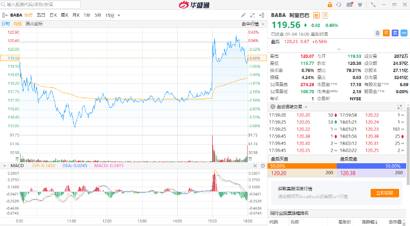Switch to the 5分 chart tab
This screenshot has width=410, height=226.
(98, 15)
